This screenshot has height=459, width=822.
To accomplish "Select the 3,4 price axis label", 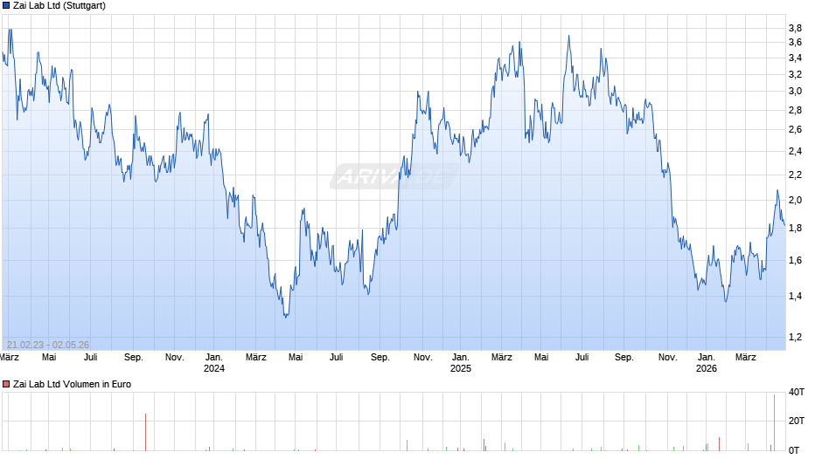I will [x=795, y=58].
